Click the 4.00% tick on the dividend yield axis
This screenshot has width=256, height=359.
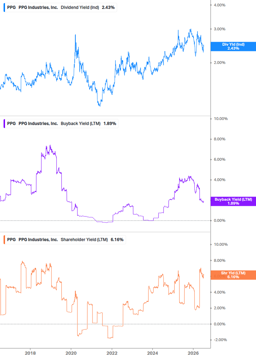(220, 5)
